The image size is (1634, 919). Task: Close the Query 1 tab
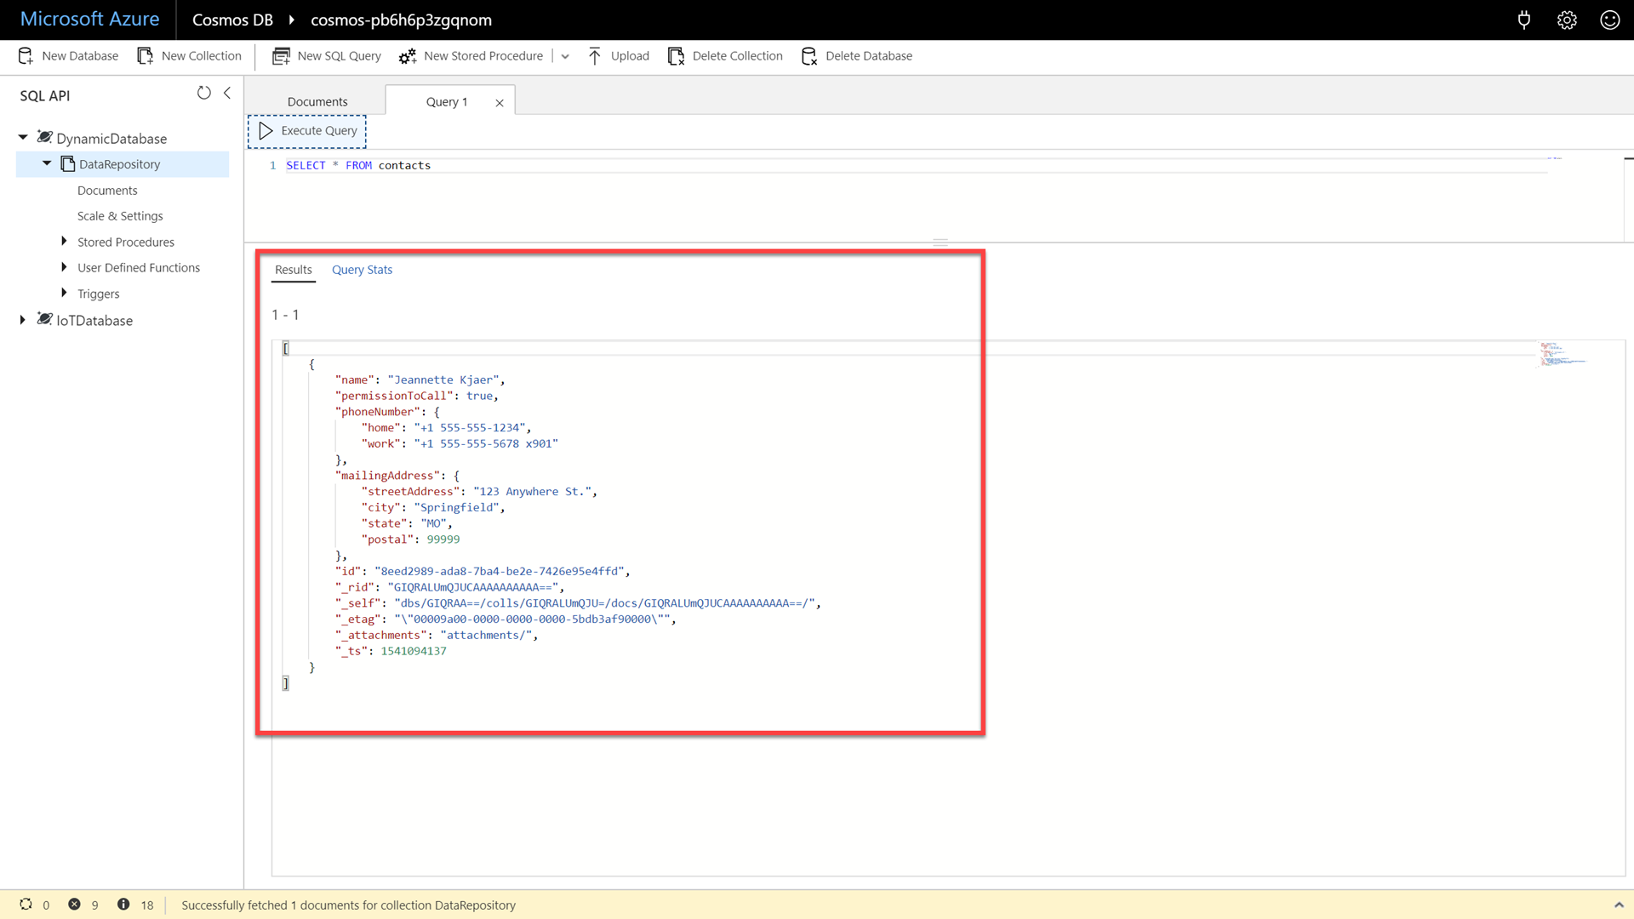pos(500,102)
